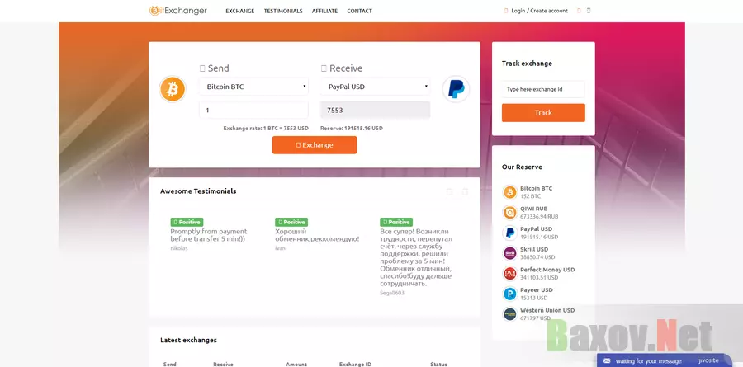The image size is (743, 367).
Task: Click the large PayPal icon beside Receive
Action: 456,89
